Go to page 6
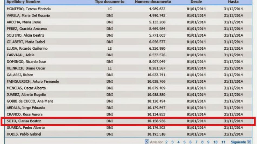The width and height of the screenshot is (257, 144). click(190, 142)
